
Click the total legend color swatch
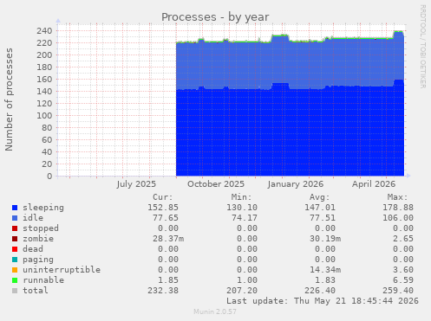15,291
